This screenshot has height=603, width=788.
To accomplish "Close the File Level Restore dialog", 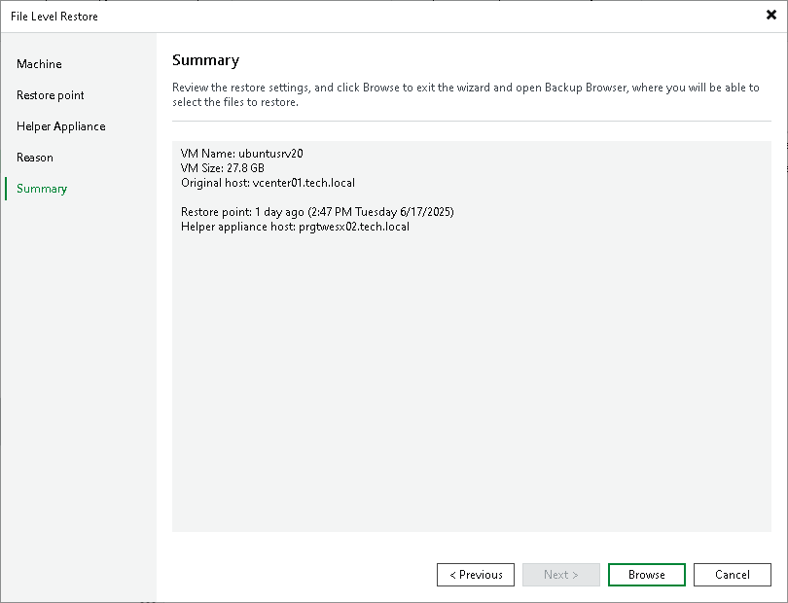I will [x=770, y=16].
